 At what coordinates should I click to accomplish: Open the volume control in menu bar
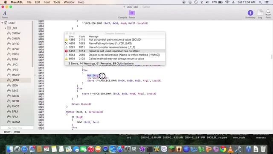click(x=207, y=2)
